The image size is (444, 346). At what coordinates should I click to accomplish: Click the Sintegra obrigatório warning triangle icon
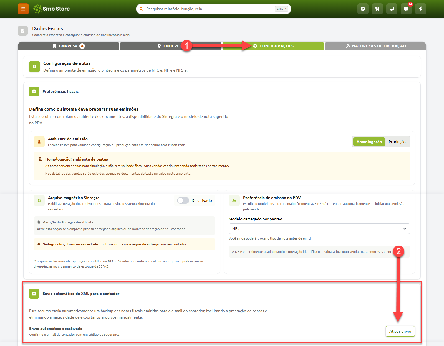(x=39, y=244)
